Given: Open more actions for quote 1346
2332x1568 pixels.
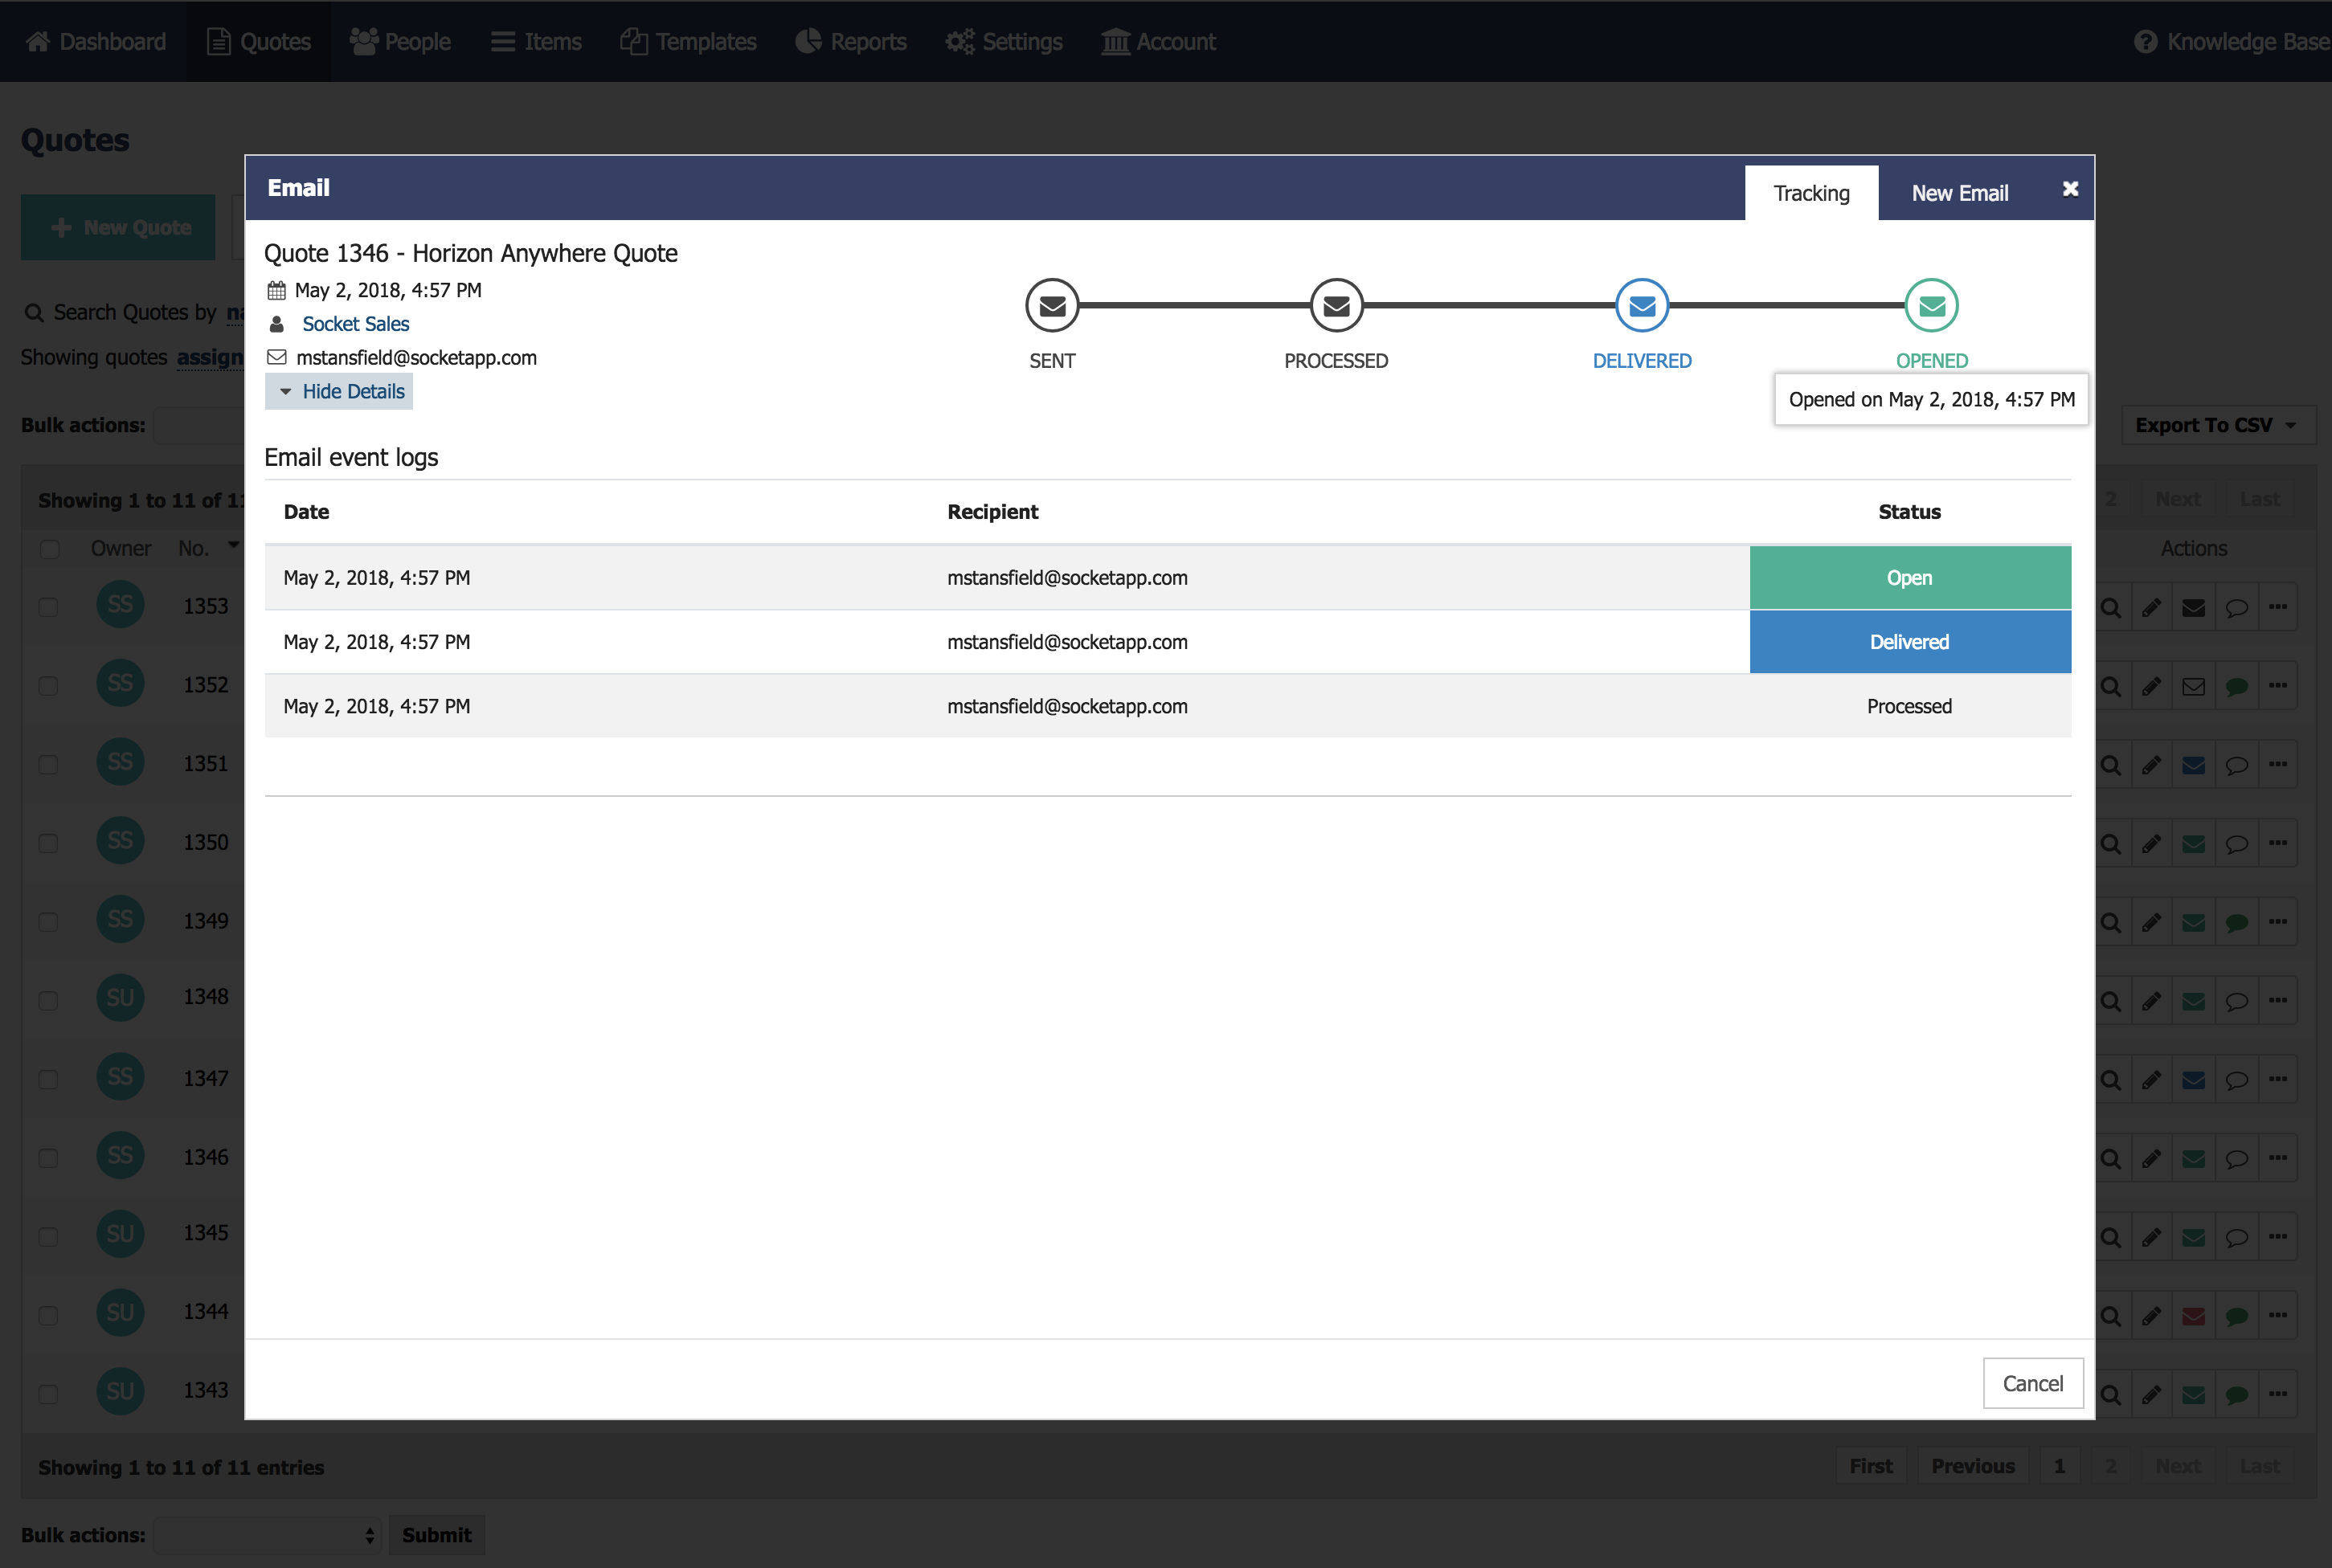Looking at the screenshot, I should coord(2278,1158).
